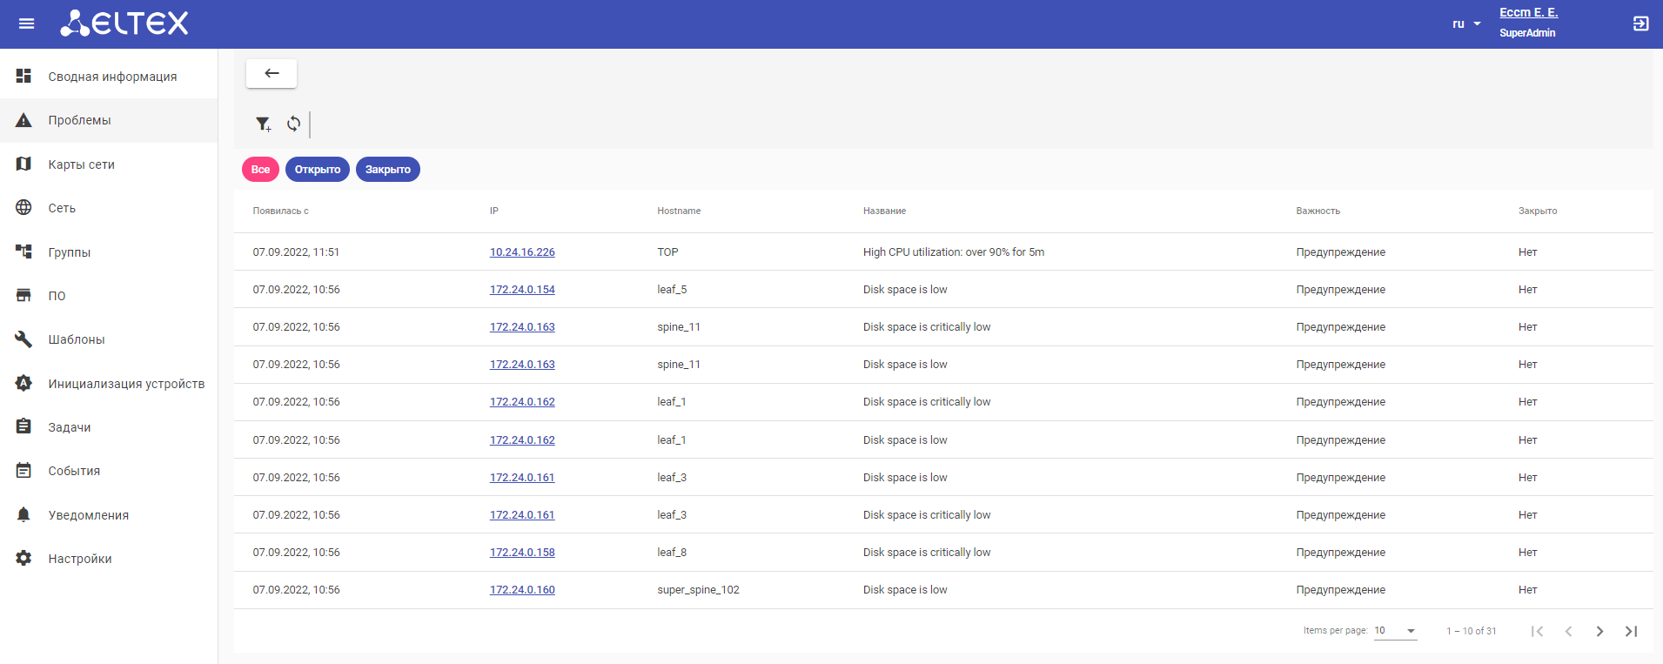
Task: Show all problems with the Все filter
Action: (x=260, y=170)
